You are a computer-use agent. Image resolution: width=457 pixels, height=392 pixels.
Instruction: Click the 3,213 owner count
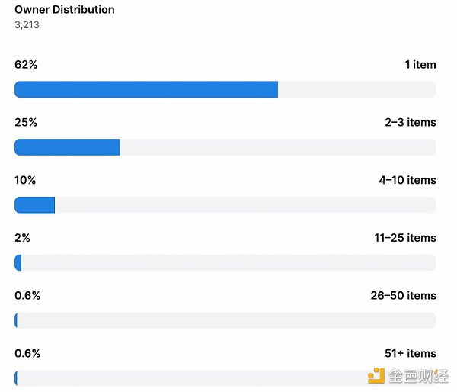(27, 24)
